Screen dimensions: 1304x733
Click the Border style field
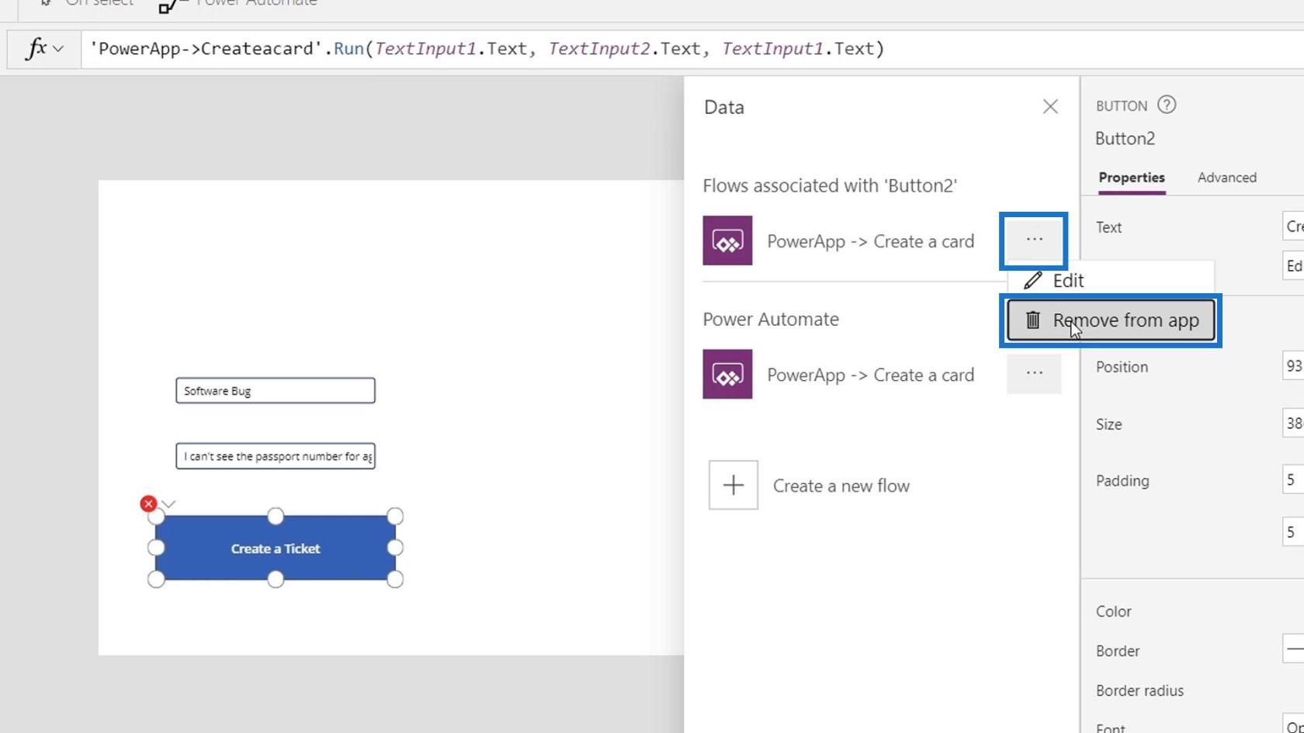pos(1294,649)
